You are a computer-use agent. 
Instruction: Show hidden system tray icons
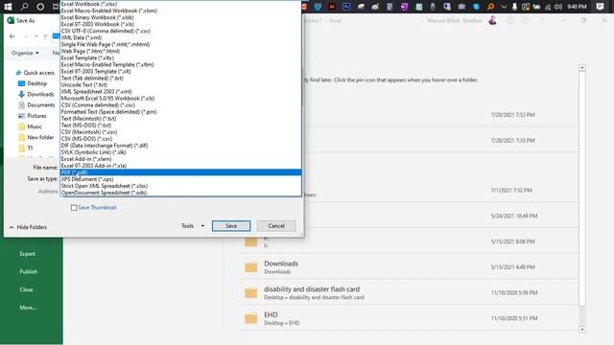pyautogui.click(x=504, y=7)
